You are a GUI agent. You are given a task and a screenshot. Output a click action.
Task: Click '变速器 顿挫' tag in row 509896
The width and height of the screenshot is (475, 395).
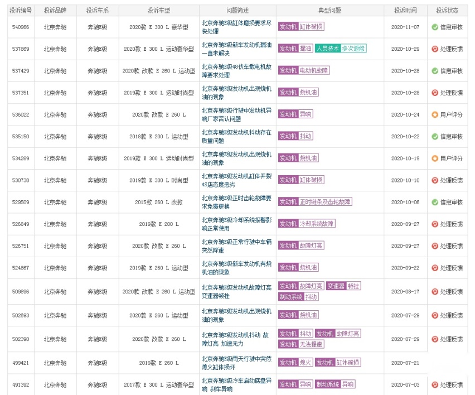pos(343,286)
